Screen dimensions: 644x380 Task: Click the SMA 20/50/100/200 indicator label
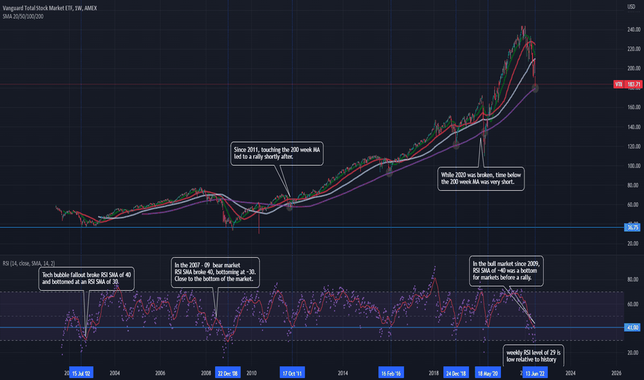(23, 17)
